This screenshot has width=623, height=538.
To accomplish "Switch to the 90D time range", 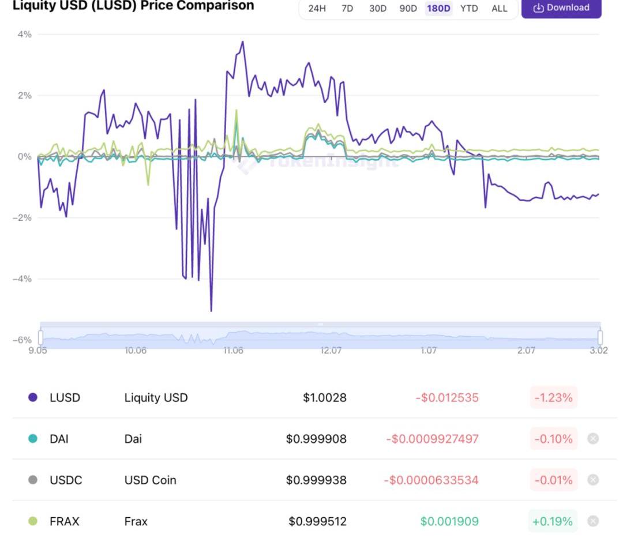I will pyautogui.click(x=408, y=8).
